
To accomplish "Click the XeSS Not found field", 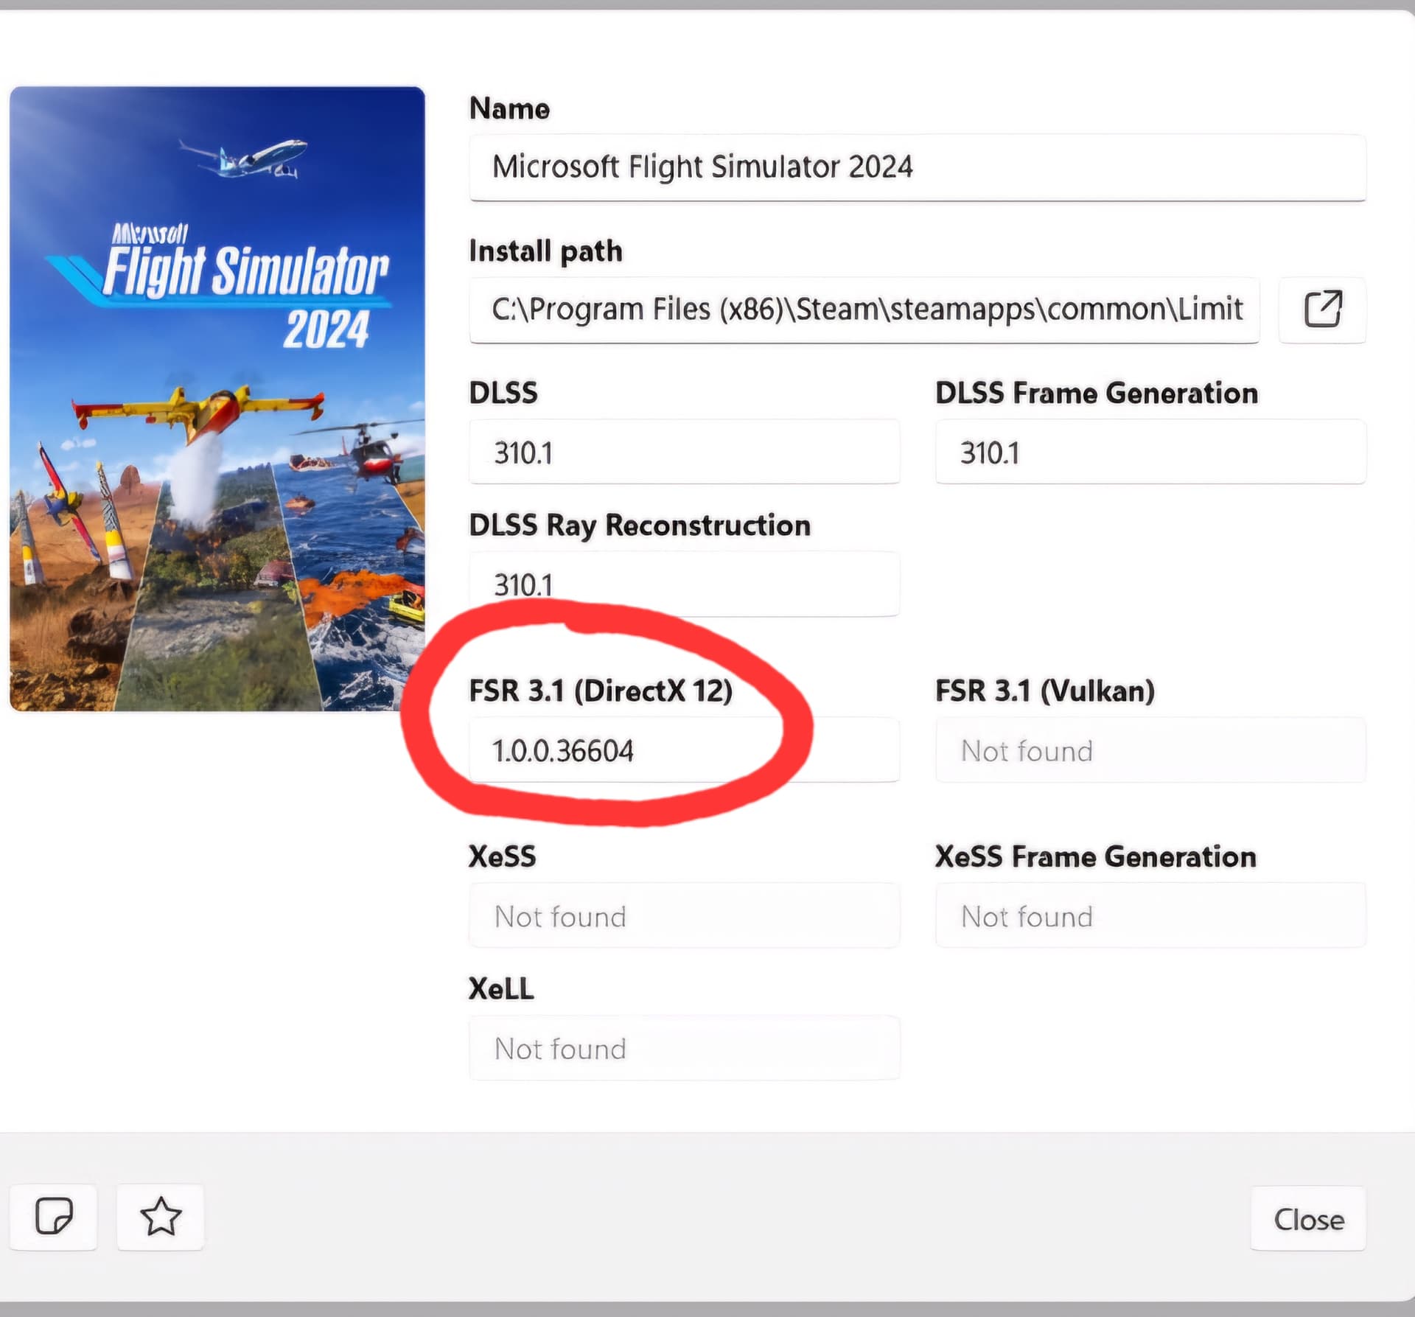I will 684,916.
